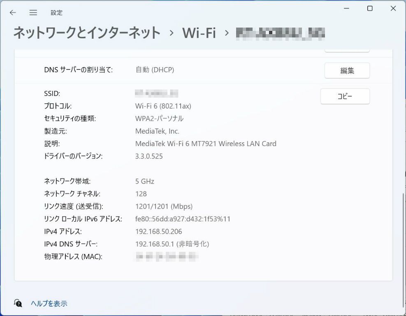Click the コピー button

tap(345, 96)
